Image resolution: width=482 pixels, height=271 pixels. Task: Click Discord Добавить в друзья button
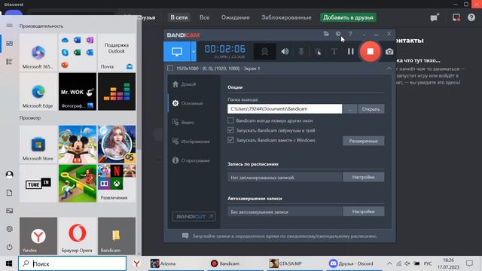tap(348, 17)
